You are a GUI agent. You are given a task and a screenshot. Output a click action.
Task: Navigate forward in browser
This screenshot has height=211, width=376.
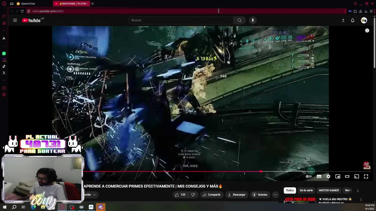coord(17,11)
